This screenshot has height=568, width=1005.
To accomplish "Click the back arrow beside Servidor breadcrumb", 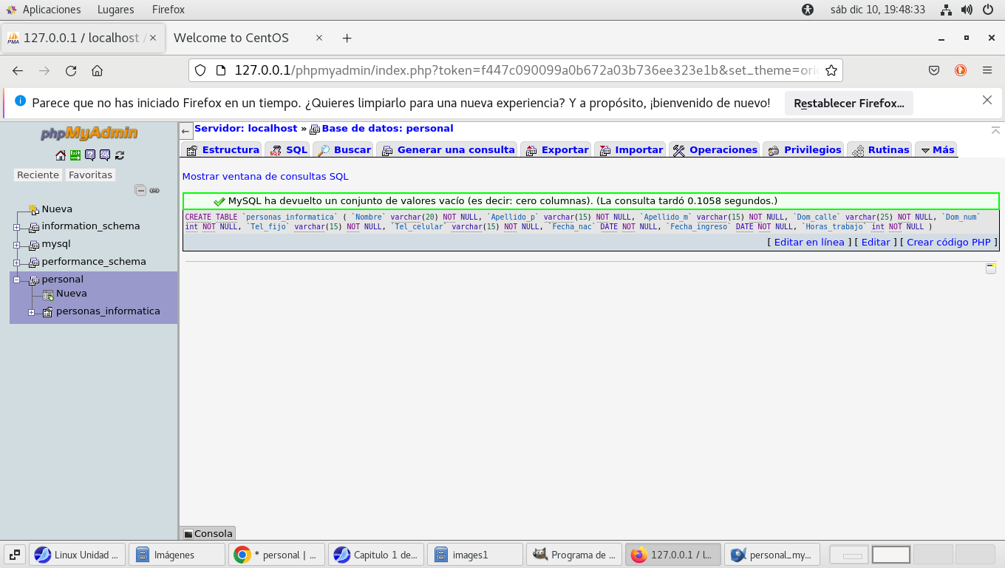I will pos(186,131).
